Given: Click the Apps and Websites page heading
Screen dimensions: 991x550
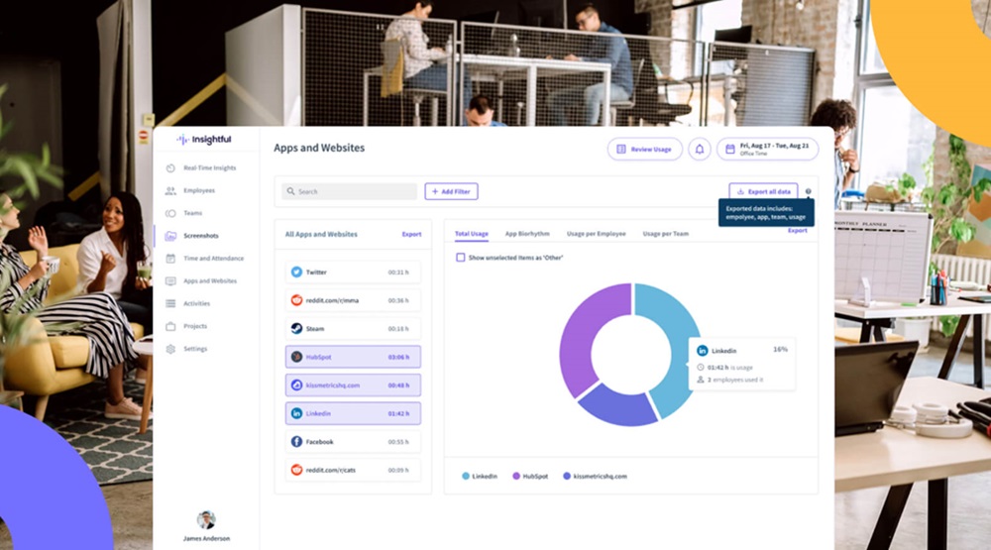Looking at the screenshot, I should pos(319,148).
